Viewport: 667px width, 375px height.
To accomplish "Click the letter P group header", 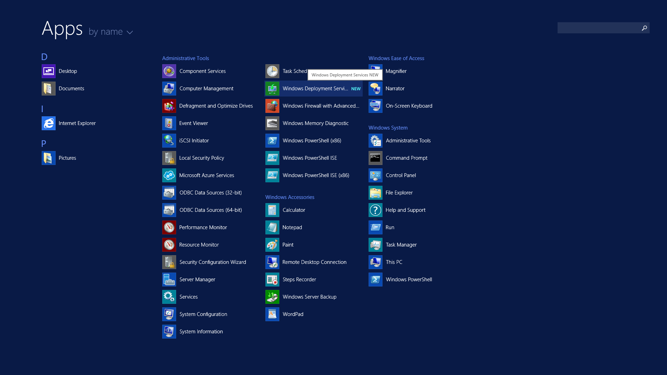I will point(44,144).
